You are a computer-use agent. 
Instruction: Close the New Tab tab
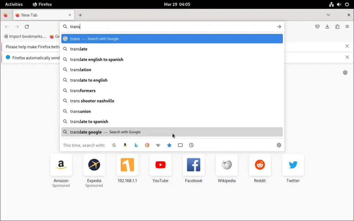tap(70, 15)
